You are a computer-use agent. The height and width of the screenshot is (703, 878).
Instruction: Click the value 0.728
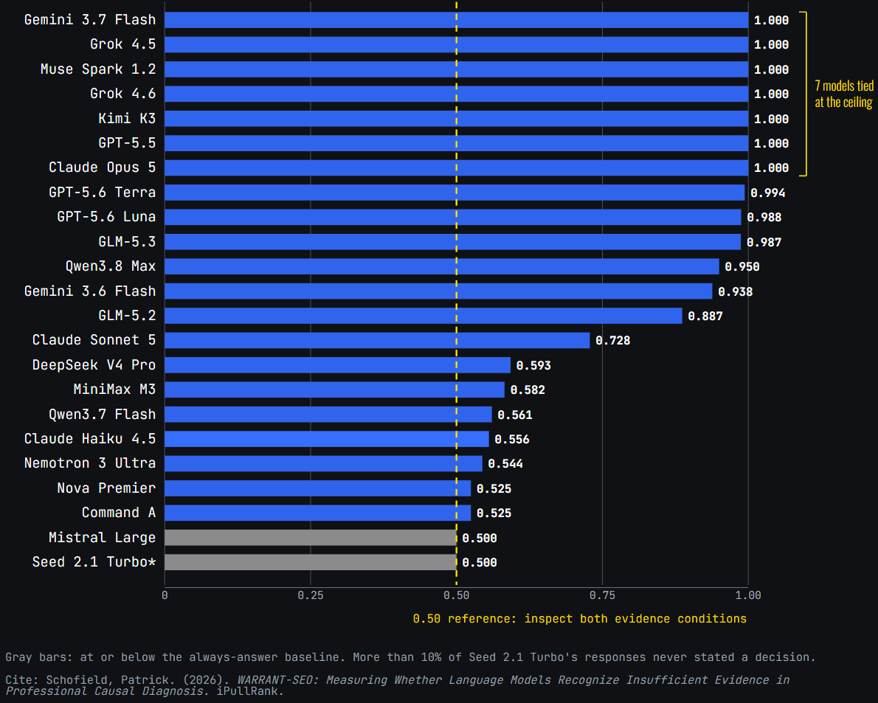click(612, 341)
